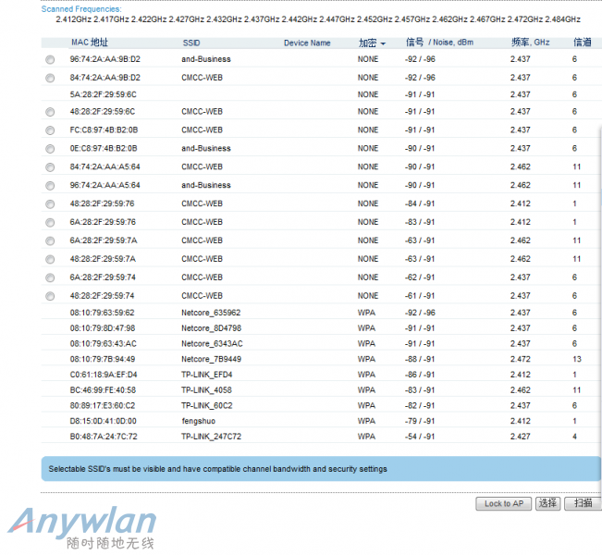Screen dimensions: 602x555
Task: Click channel value 4
Action: 574,437
